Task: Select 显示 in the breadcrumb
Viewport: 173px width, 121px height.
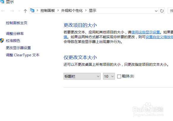Action: tap(93, 11)
